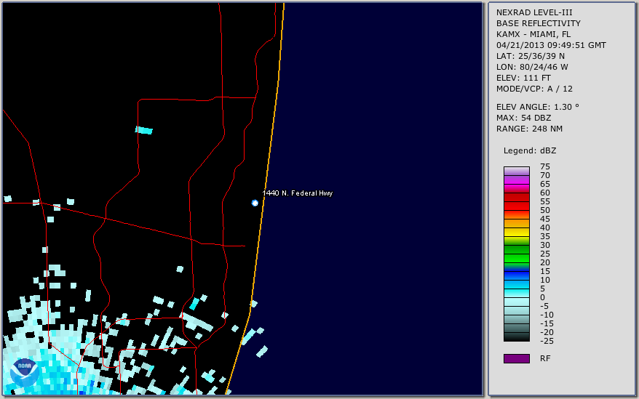Click the white location marker dot

point(255,203)
